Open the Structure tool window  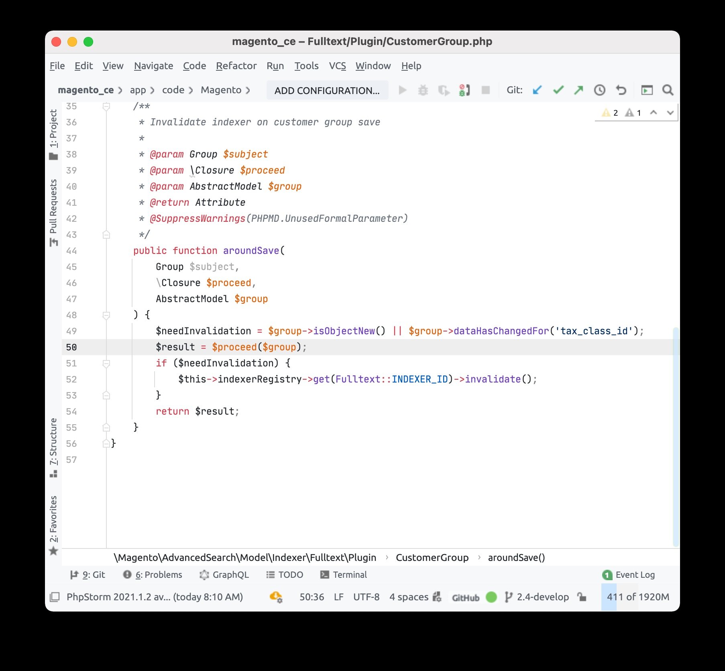[53, 447]
